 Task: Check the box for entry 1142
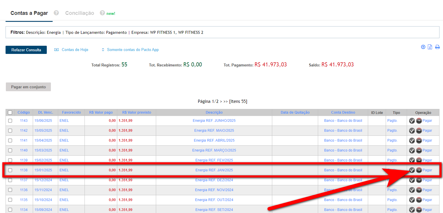click(10, 131)
